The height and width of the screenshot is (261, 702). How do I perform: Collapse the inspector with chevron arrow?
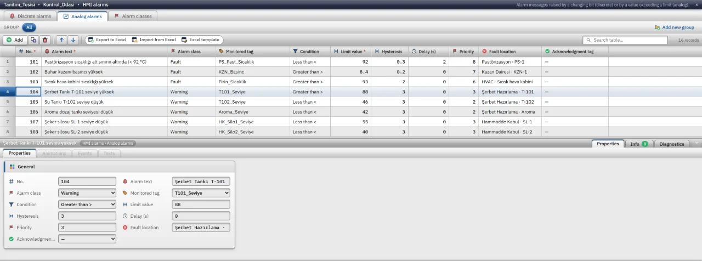pyautogui.click(x=697, y=143)
